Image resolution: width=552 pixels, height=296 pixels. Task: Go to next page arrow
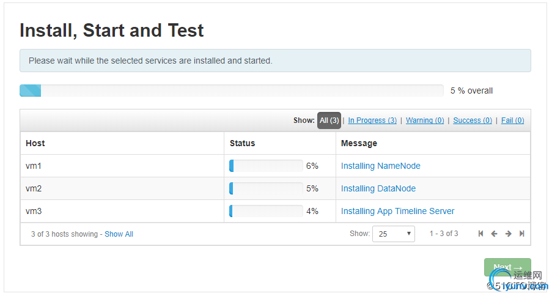coord(508,234)
